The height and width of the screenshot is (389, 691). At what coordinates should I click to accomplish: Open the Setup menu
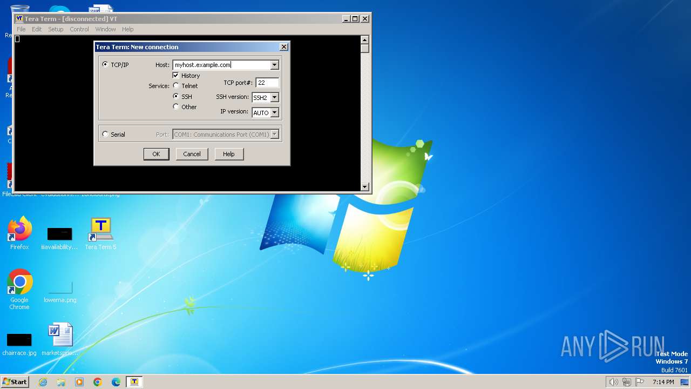click(x=56, y=29)
